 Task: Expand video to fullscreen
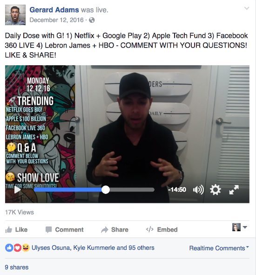(x=234, y=190)
